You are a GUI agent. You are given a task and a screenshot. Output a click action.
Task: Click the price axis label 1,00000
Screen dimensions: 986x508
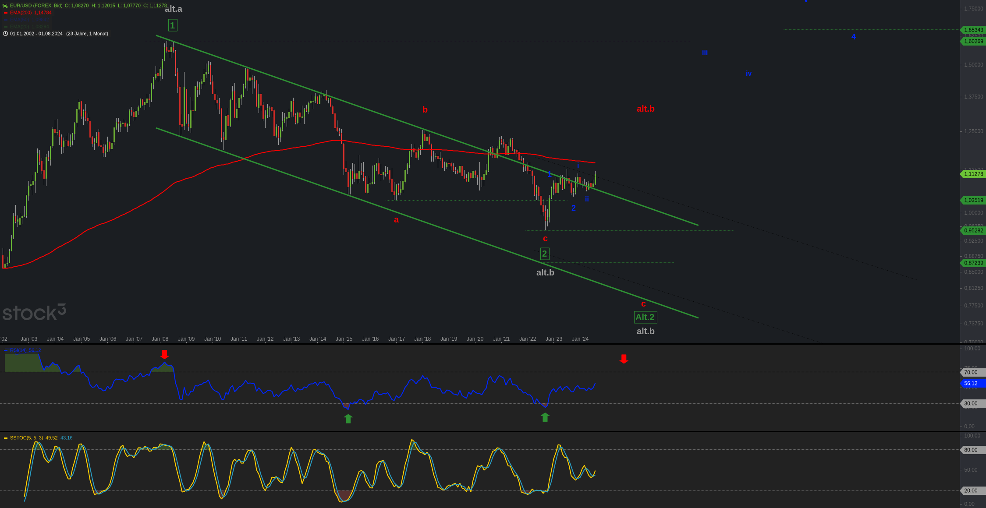tap(973, 213)
